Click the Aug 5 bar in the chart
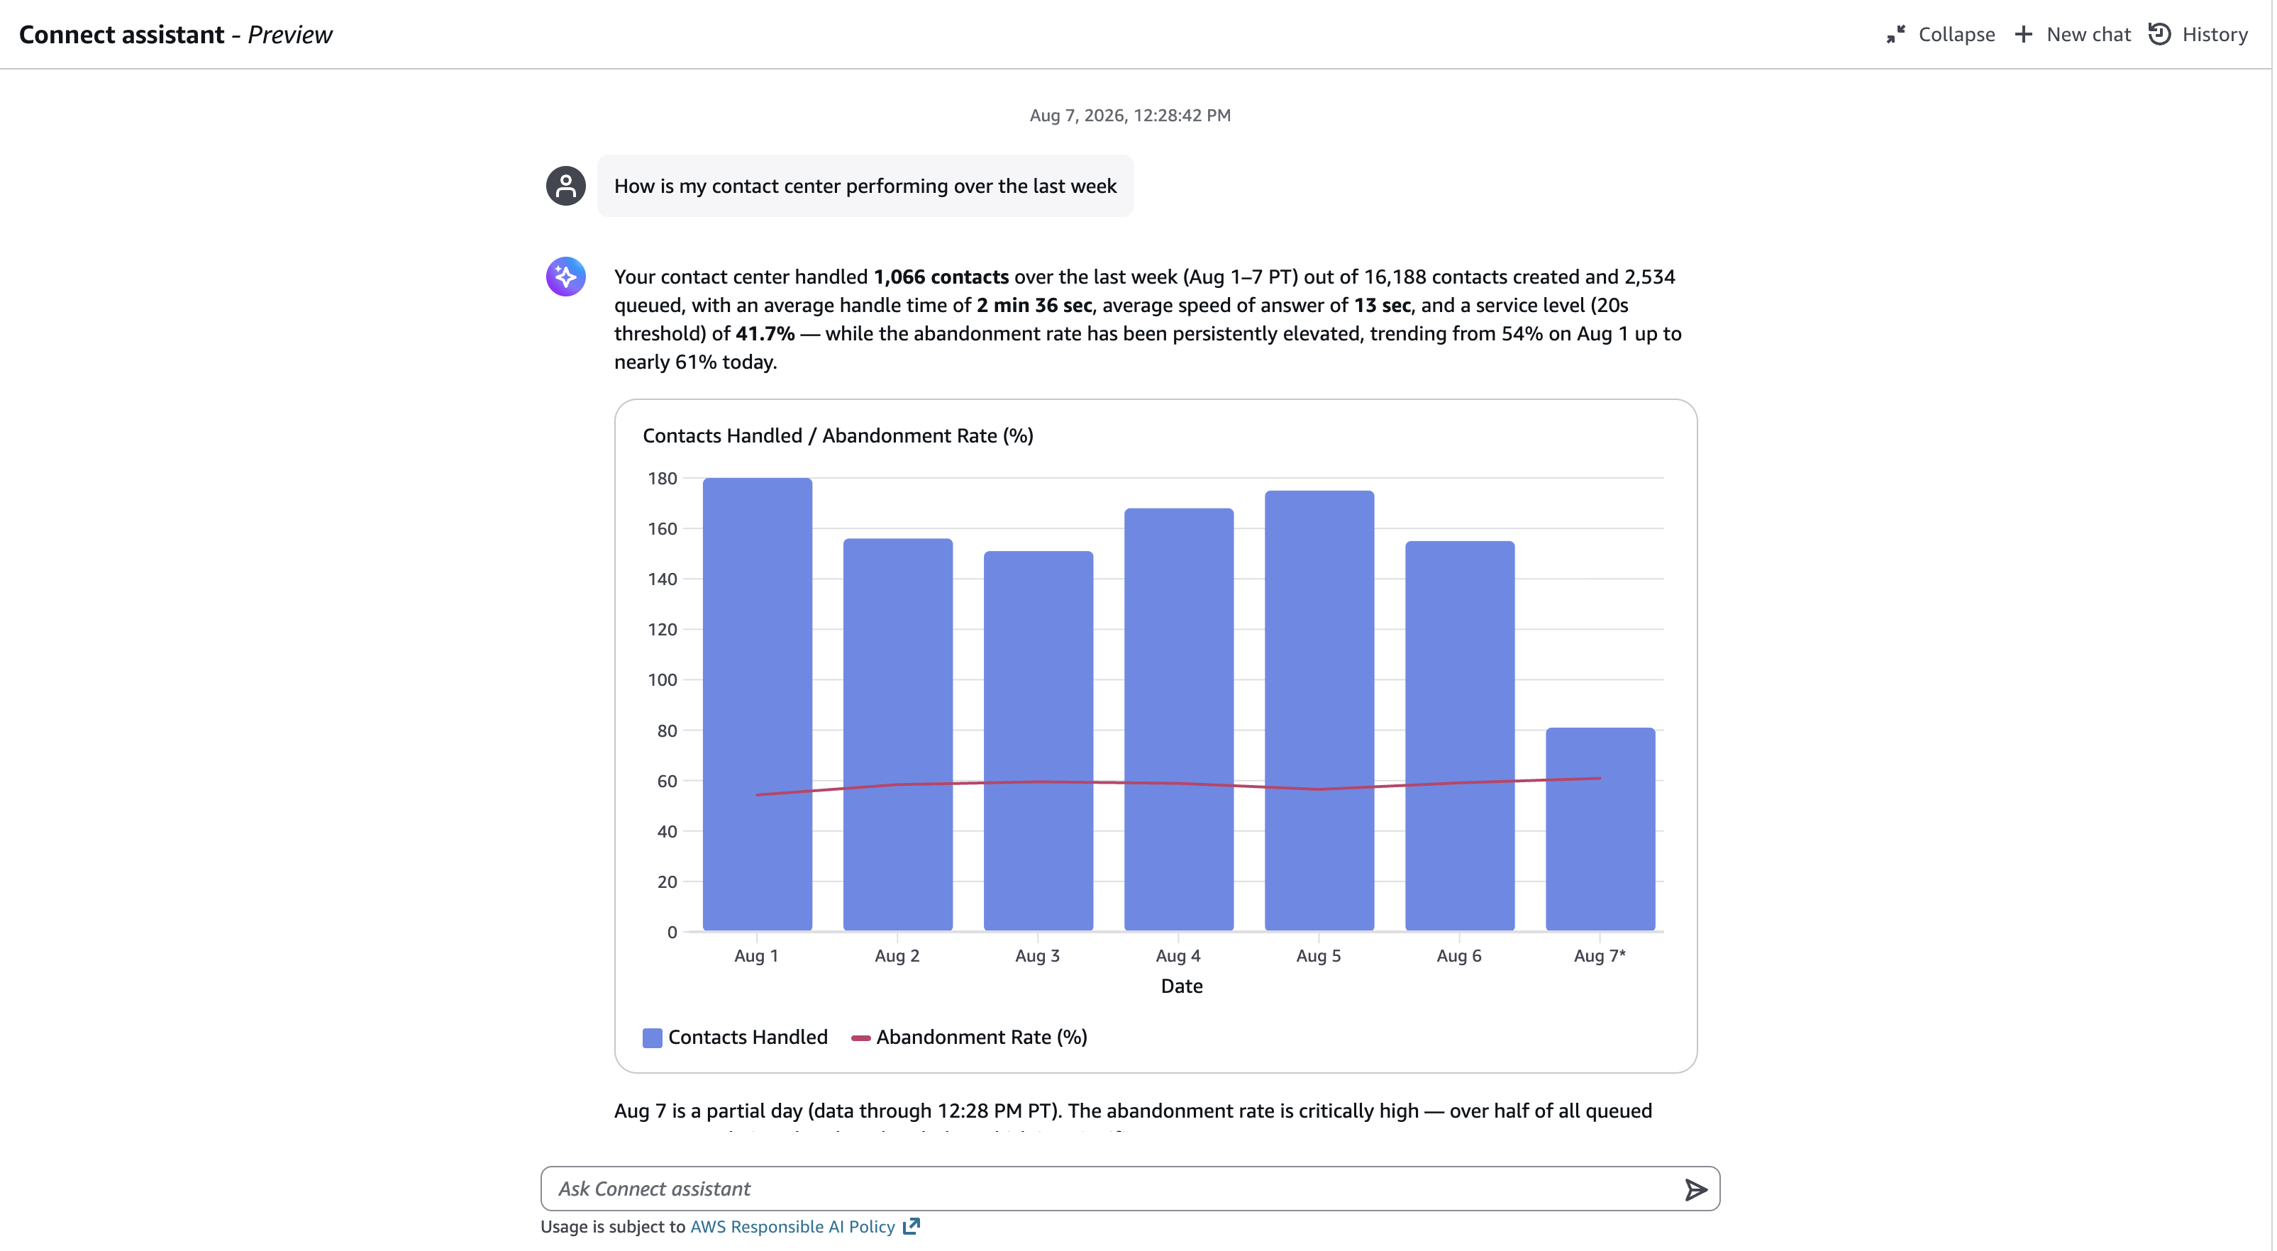The height and width of the screenshot is (1251, 2277). point(1319,711)
